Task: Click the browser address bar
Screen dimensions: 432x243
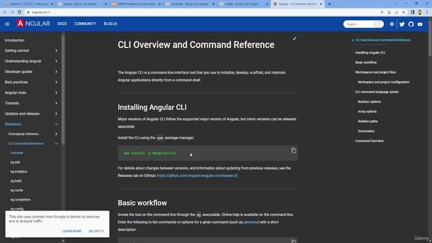Action: click(x=204, y=12)
